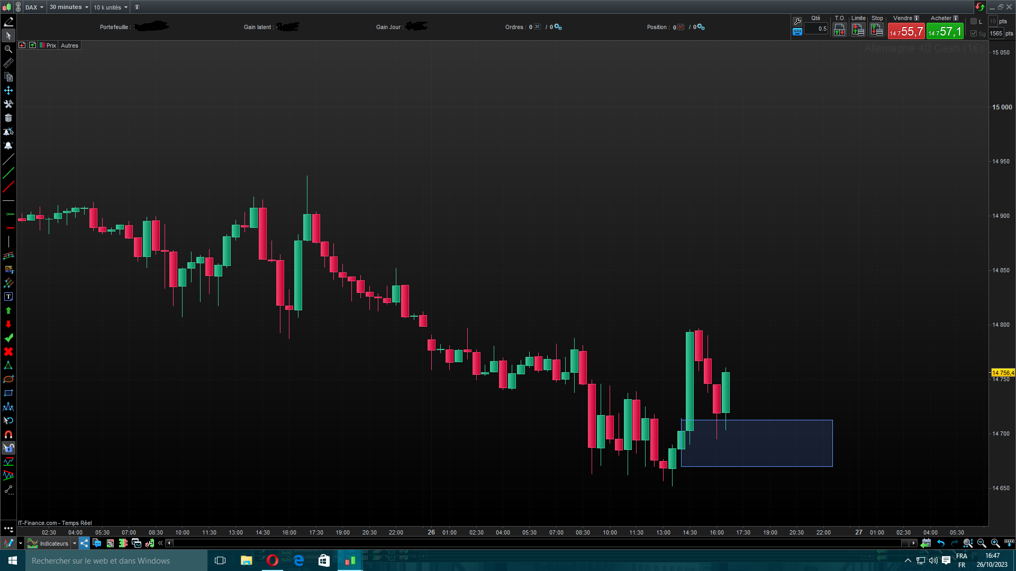
Task: Expand the 10 k unités dropdown
Action: pos(111,7)
